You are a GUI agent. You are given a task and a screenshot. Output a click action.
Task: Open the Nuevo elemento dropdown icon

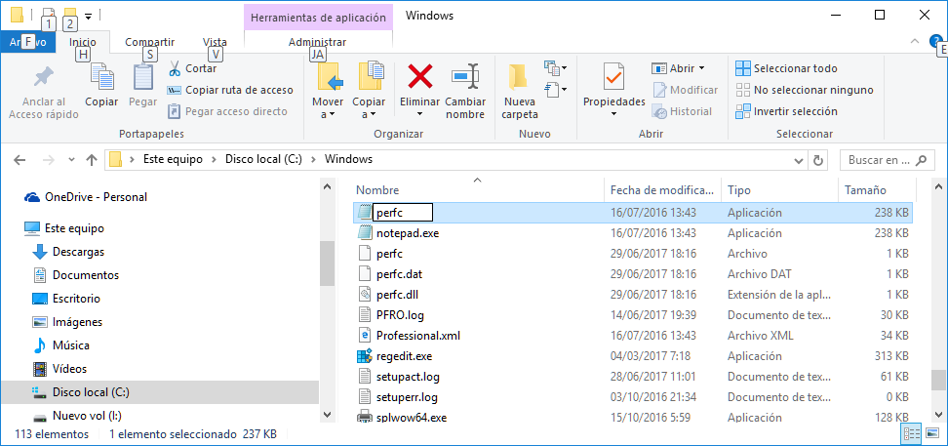click(x=556, y=67)
